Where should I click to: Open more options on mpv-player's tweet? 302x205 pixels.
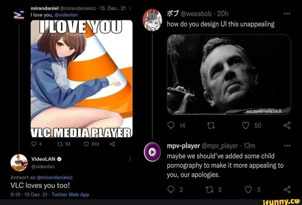[287, 145]
